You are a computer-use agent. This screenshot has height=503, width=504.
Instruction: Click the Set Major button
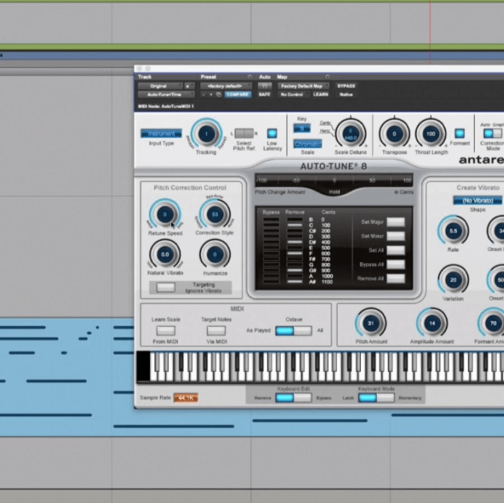pyautogui.click(x=396, y=222)
